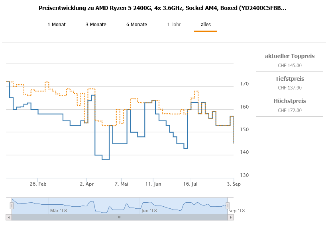
Task: Click the left range handle of navigator
Action: [x=12, y=206]
